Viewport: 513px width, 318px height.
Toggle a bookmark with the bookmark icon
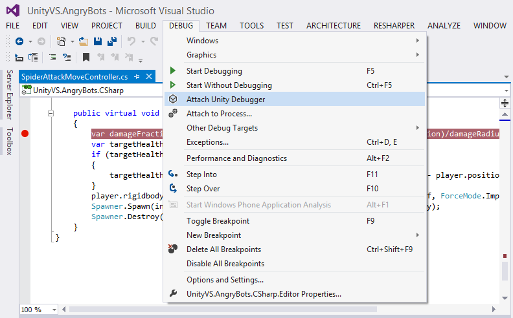click(x=86, y=58)
